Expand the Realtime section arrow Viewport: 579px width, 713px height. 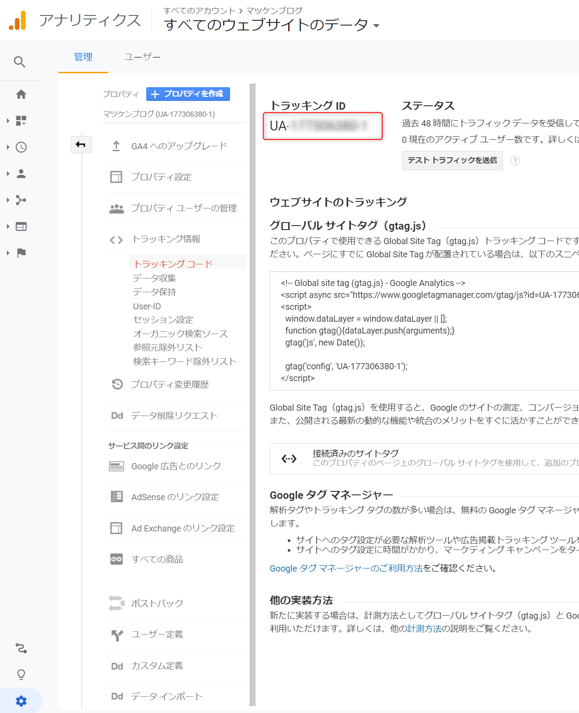8,147
